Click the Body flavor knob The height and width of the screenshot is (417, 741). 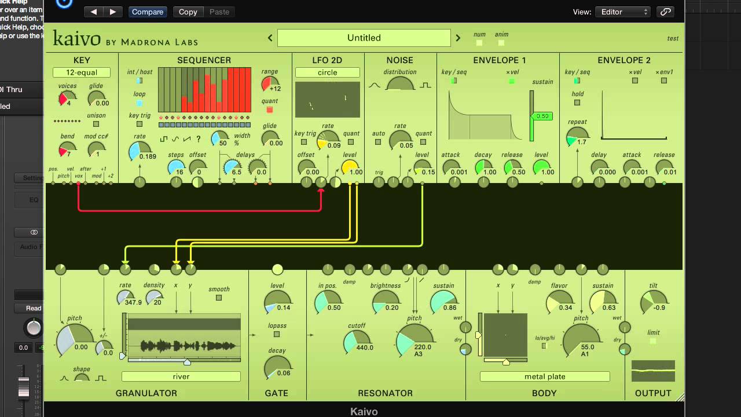[559, 302]
